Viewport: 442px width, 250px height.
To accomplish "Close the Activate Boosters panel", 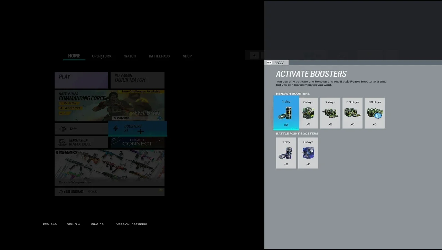I will 276,63.
